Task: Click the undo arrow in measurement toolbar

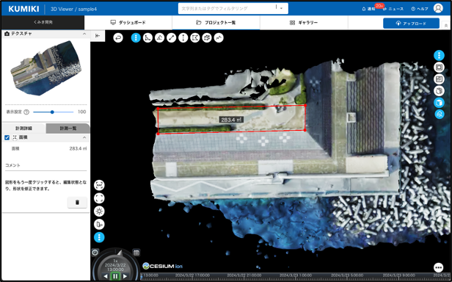Action: coord(118,37)
